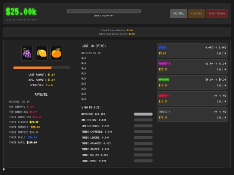This screenshot has width=234, height=175.
Task: Click the AVG. PAYOUT value
Action: coord(51,80)
